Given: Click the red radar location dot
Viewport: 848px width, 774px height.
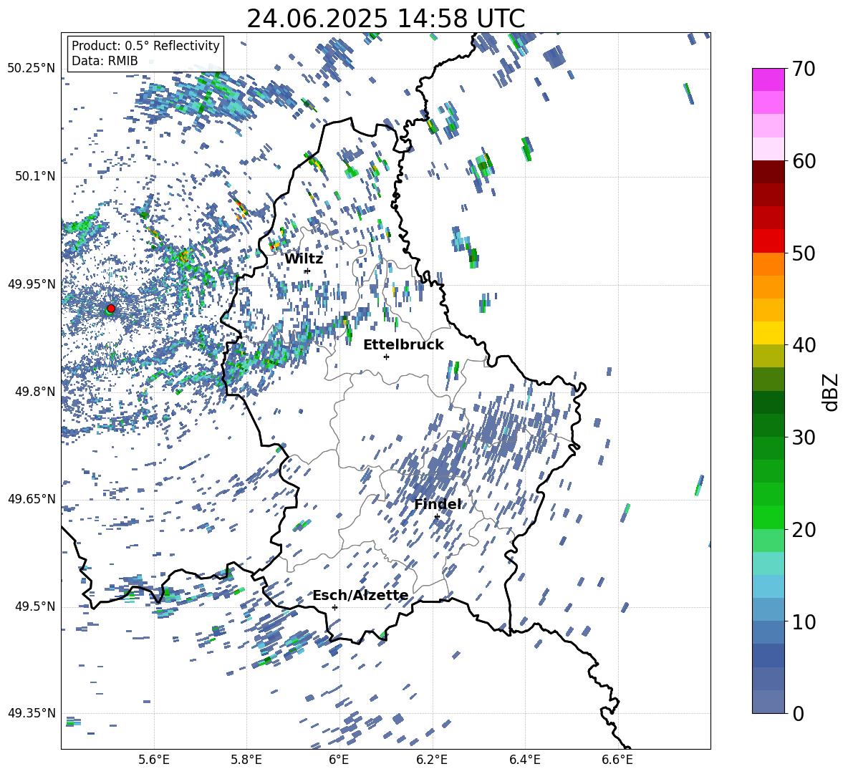Looking at the screenshot, I should tap(111, 308).
